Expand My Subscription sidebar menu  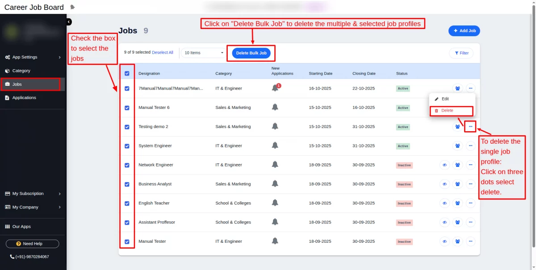(x=33, y=194)
